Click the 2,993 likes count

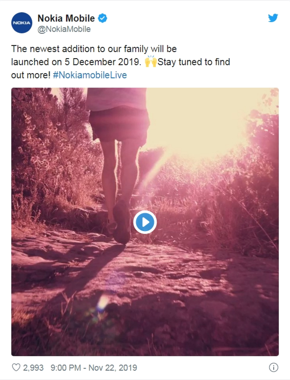[x=33, y=368]
